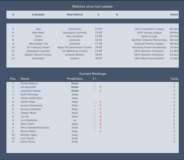Select Cezary Skonieczny in rankings
The image size is (184, 160).
(x=31, y=105)
